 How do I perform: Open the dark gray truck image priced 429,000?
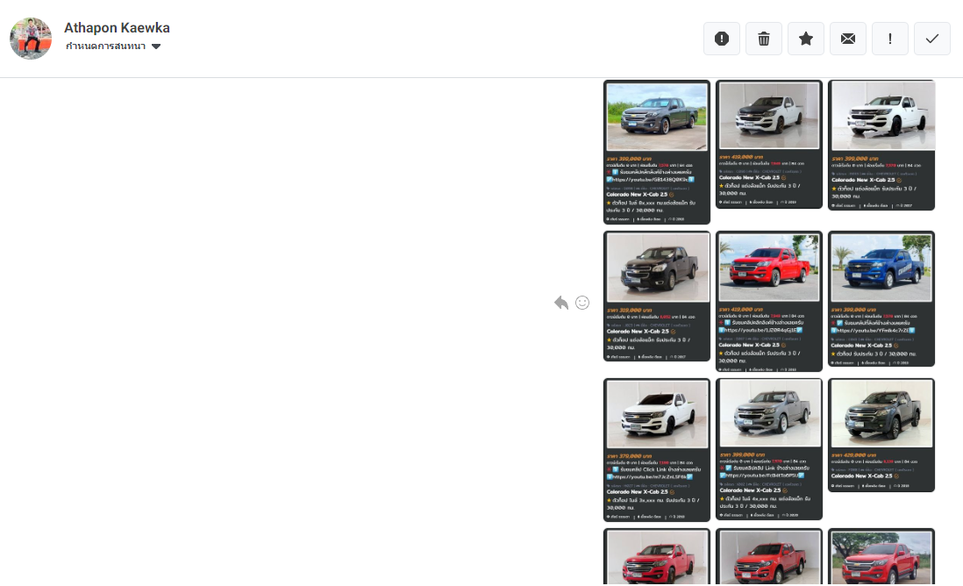tap(881, 435)
